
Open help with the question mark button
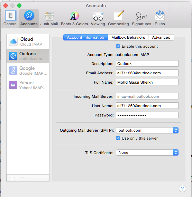coord(182,188)
